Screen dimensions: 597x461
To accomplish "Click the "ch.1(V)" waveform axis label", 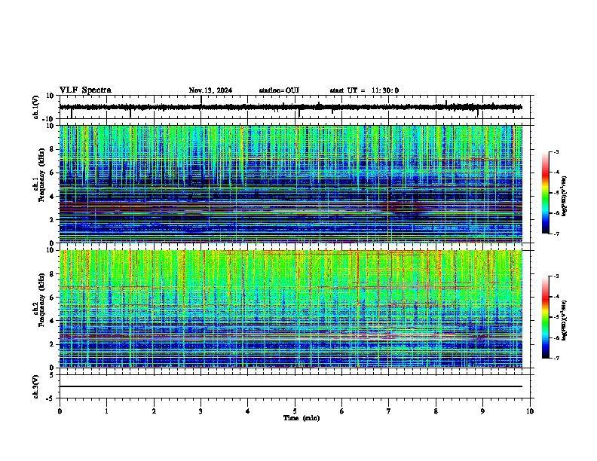I will pos(36,107).
